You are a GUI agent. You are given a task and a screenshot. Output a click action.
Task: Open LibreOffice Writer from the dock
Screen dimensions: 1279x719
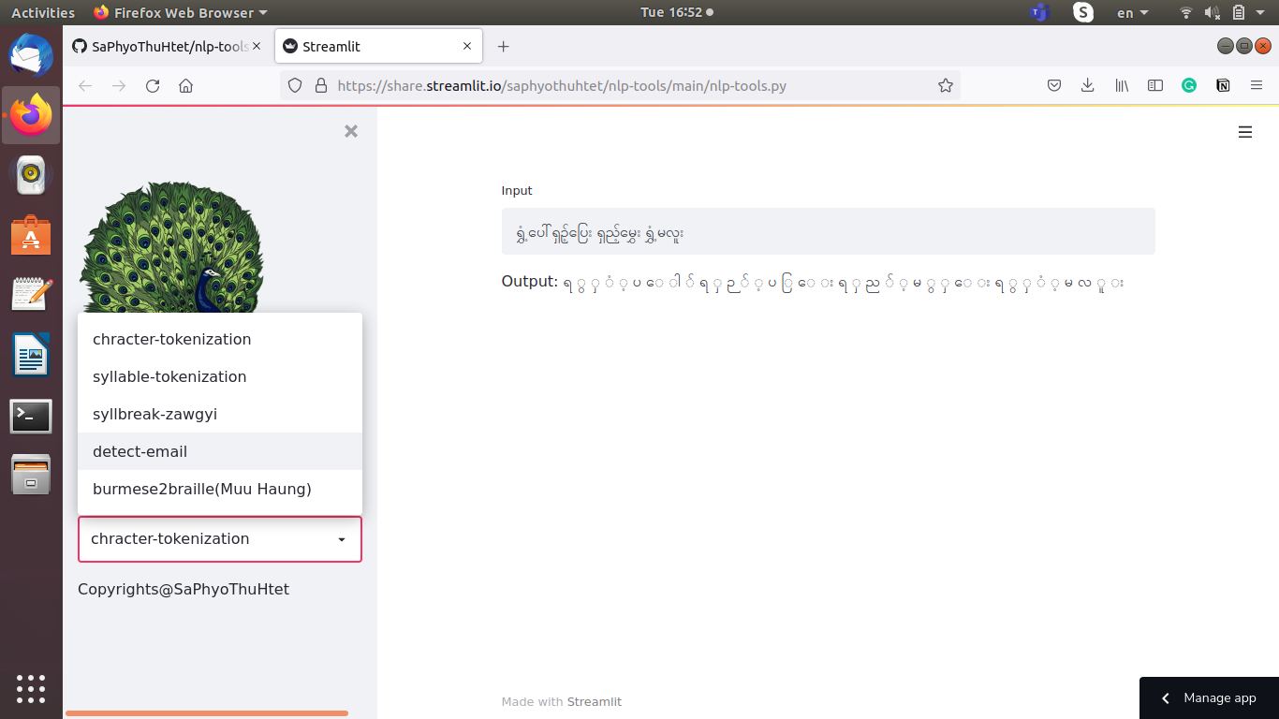31,356
